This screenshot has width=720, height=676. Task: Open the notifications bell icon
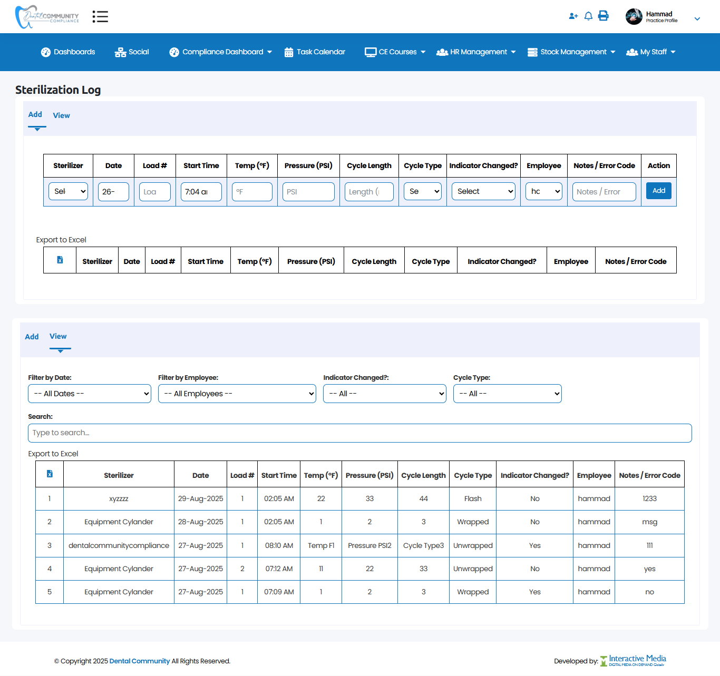588,16
